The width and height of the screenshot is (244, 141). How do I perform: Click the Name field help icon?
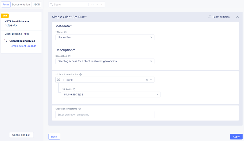click(x=65, y=32)
